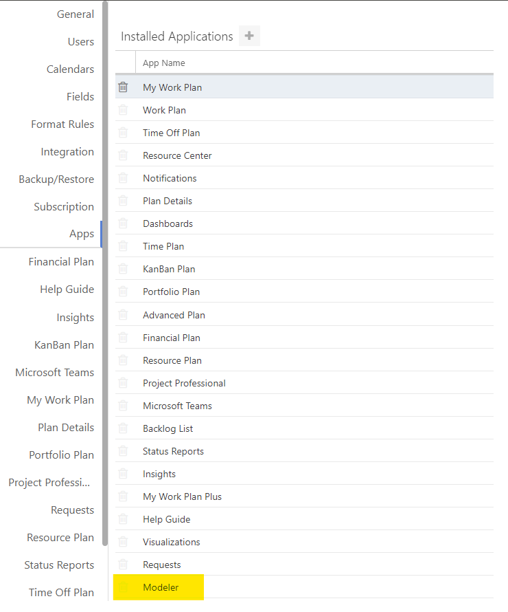The image size is (508, 612).
Task: Click trash icon in the Requests row
Action: click(123, 564)
